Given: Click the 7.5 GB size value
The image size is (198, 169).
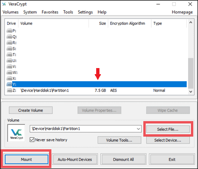Looking at the screenshot, I should pos(100,91).
